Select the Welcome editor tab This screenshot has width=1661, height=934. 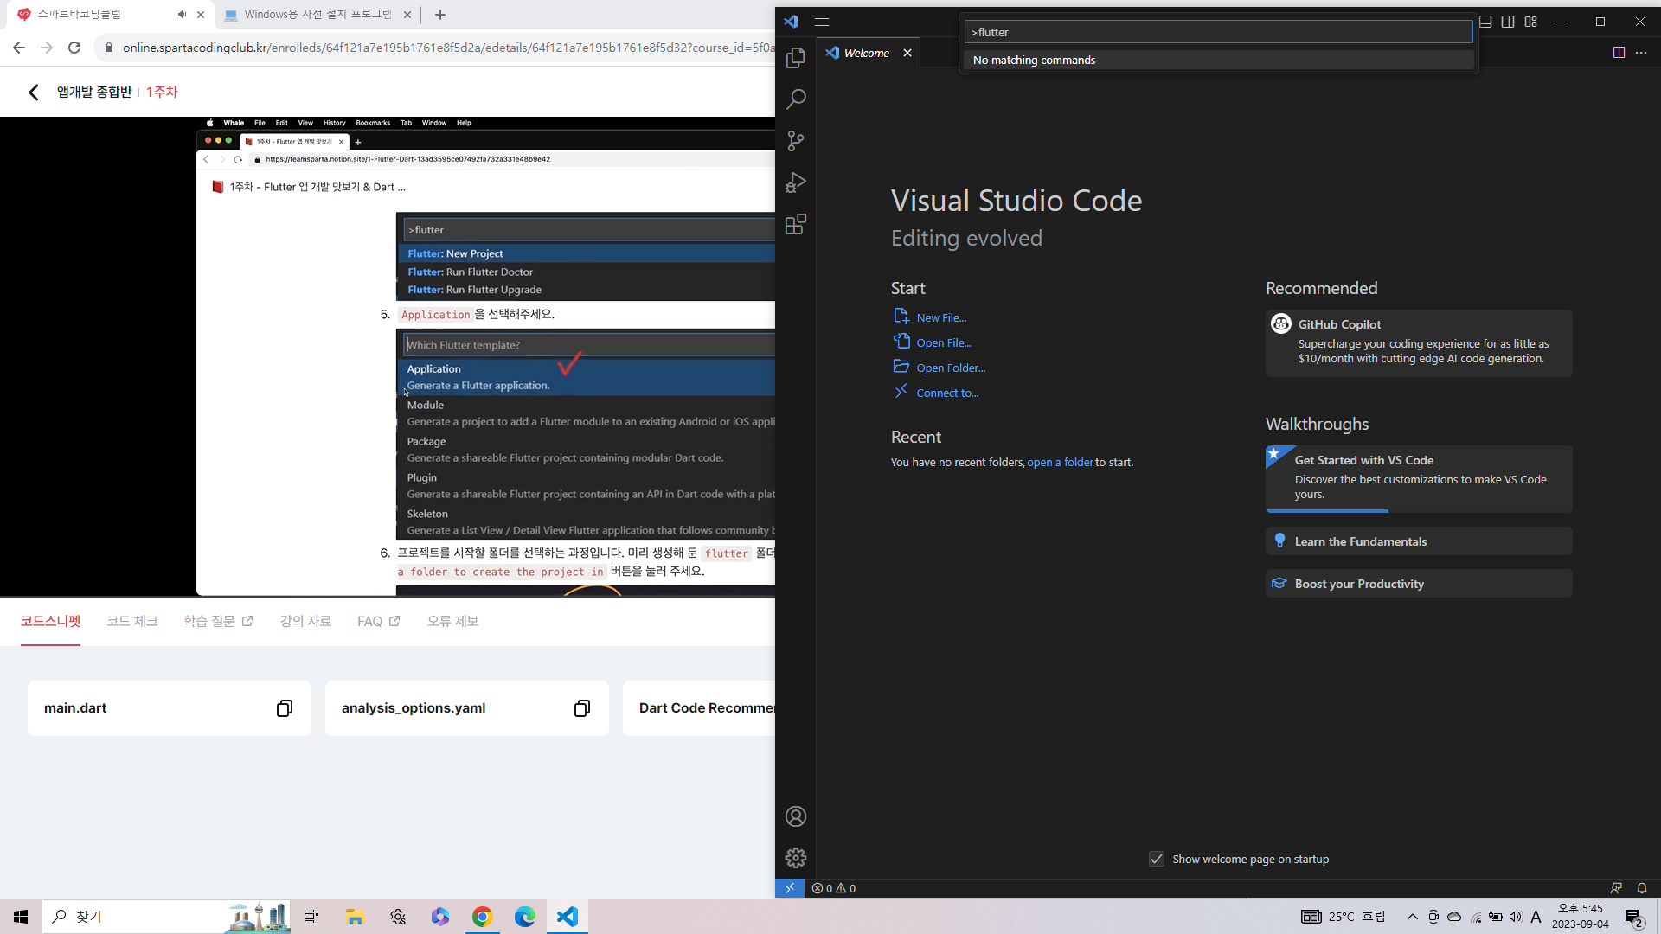868,53
